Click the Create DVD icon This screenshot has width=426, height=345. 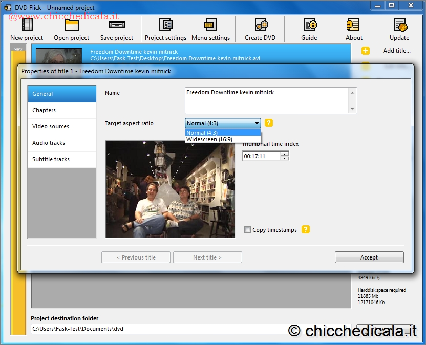coord(260,26)
